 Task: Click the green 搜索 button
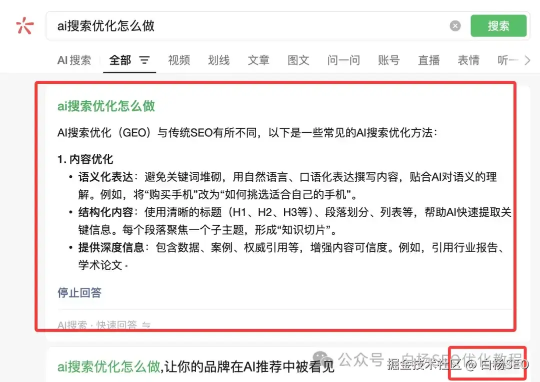click(498, 26)
